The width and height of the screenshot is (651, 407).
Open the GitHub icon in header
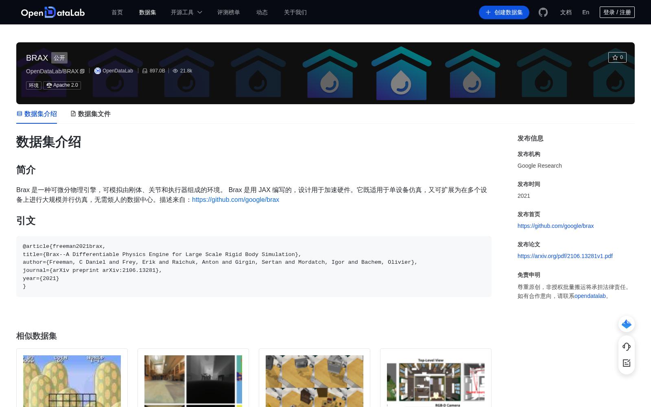coord(543,12)
